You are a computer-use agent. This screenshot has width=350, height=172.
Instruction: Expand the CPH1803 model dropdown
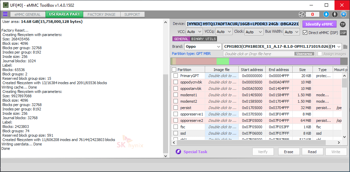(282, 47)
